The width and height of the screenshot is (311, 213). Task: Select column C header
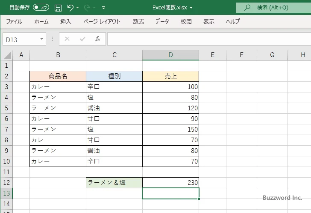(114, 55)
